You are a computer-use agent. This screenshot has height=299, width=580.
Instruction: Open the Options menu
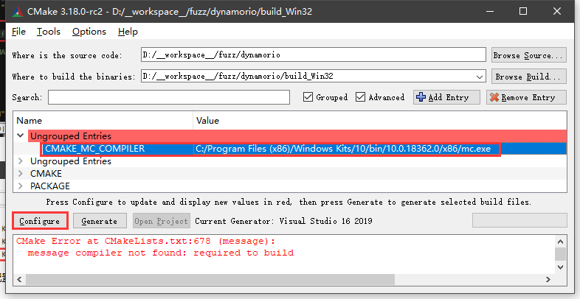point(89,32)
